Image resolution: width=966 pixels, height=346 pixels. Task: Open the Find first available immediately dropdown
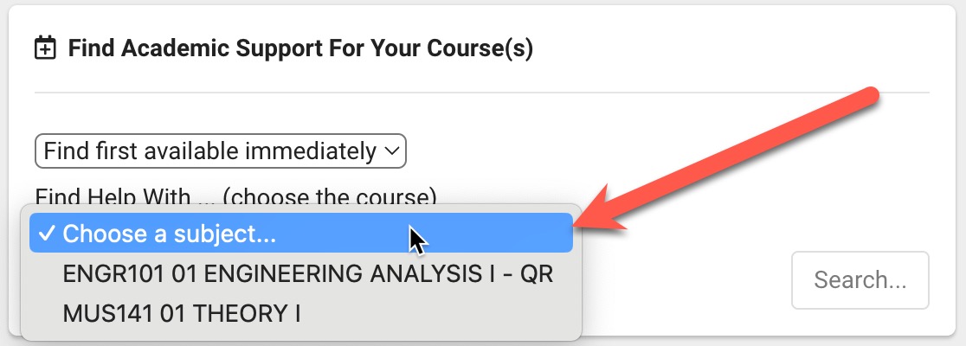pos(221,151)
